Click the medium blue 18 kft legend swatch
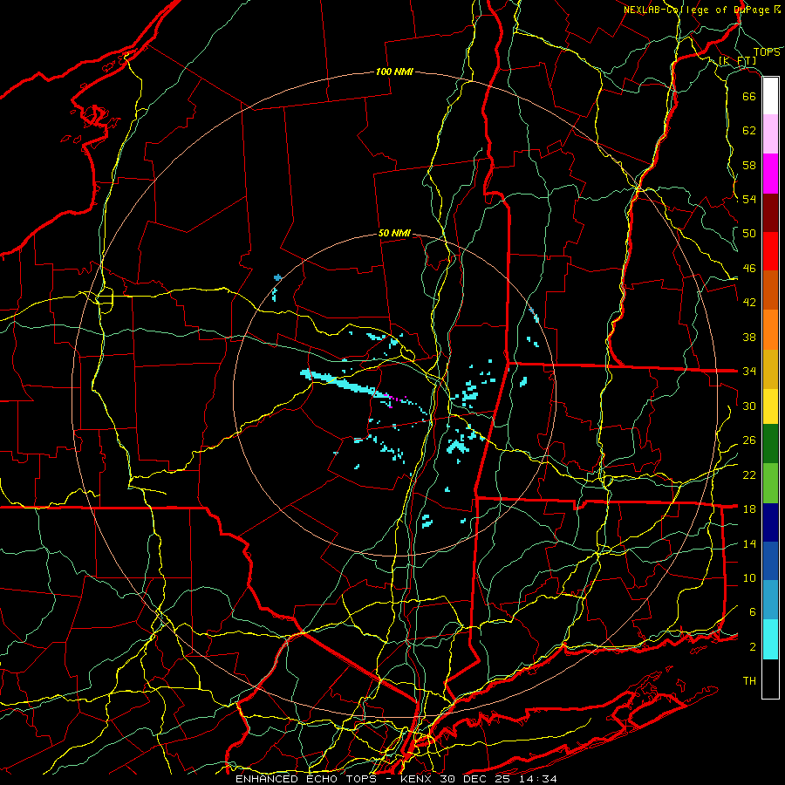785x785 pixels. click(x=770, y=561)
